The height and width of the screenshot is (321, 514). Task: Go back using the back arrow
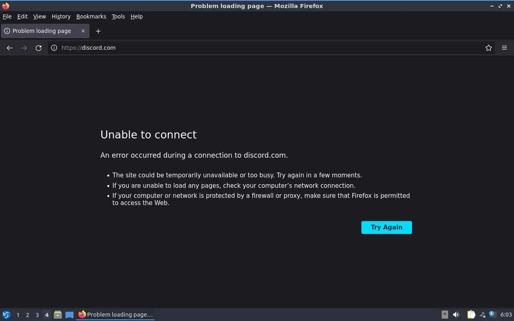pos(10,48)
